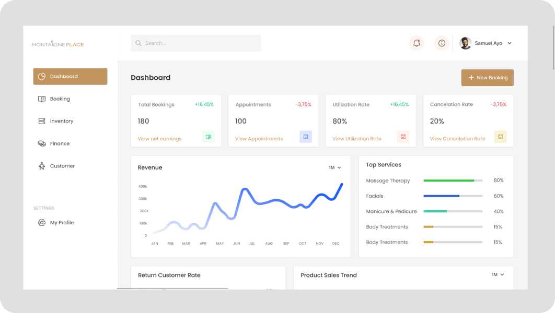Open the Inventory sidebar item

[x=61, y=121]
